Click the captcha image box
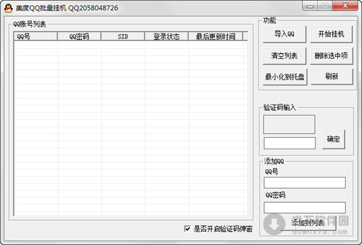 point(289,125)
